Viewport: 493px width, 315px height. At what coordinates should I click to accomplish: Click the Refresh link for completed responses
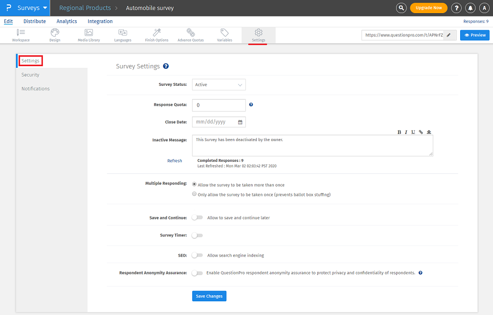click(175, 161)
